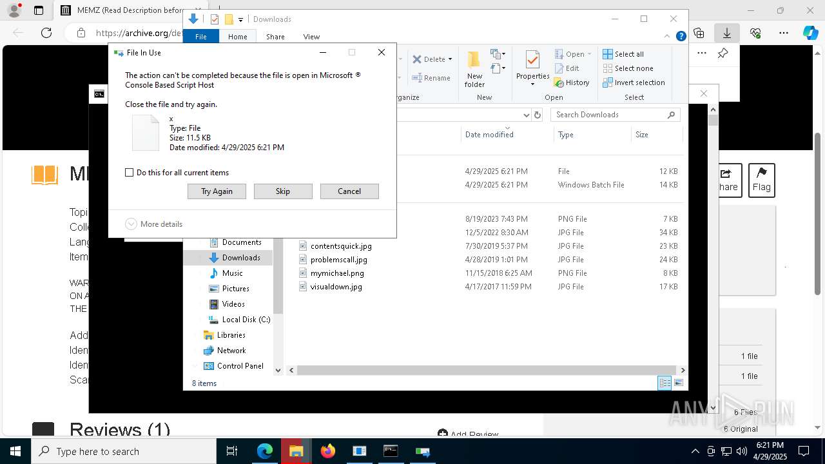Refresh the Downloads folder view
This screenshot has height=464, width=825.
[x=538, y=115]
